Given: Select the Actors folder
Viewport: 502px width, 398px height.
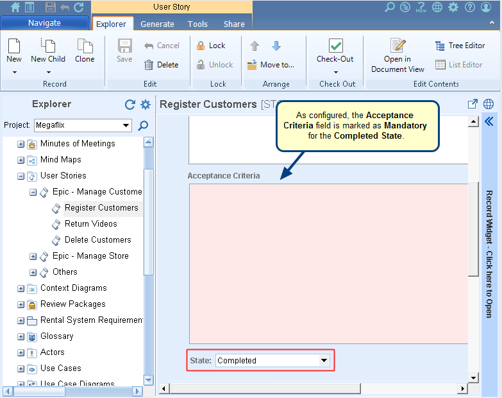Looking at the screenshot, I should [53, 352].
